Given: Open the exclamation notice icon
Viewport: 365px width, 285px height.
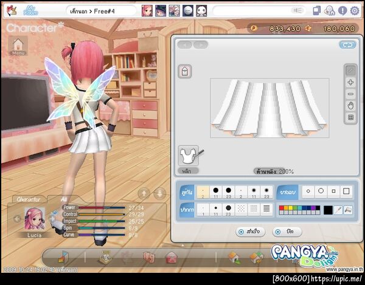Looking at the screenshot, I should (342, 11).
